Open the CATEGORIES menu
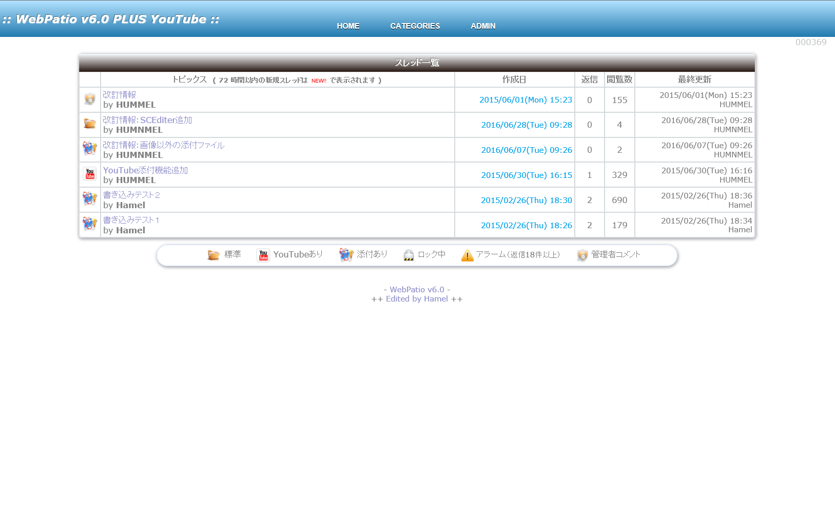 (415, 26)
